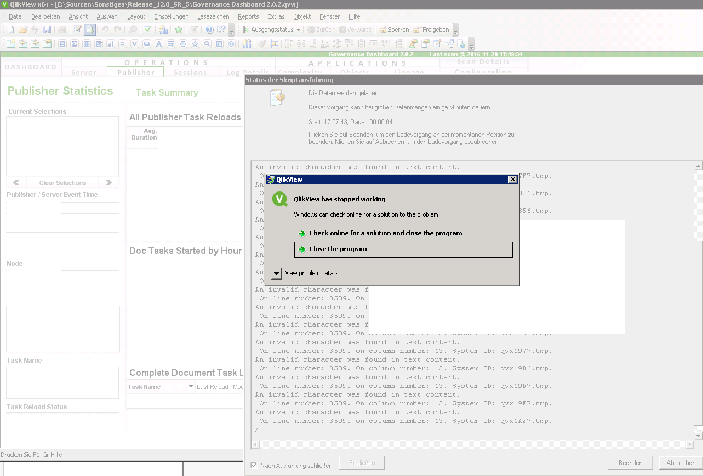Click the Time Chart wizard icon
Viewport: 703px width, 476px height.
tap(247, 44)
